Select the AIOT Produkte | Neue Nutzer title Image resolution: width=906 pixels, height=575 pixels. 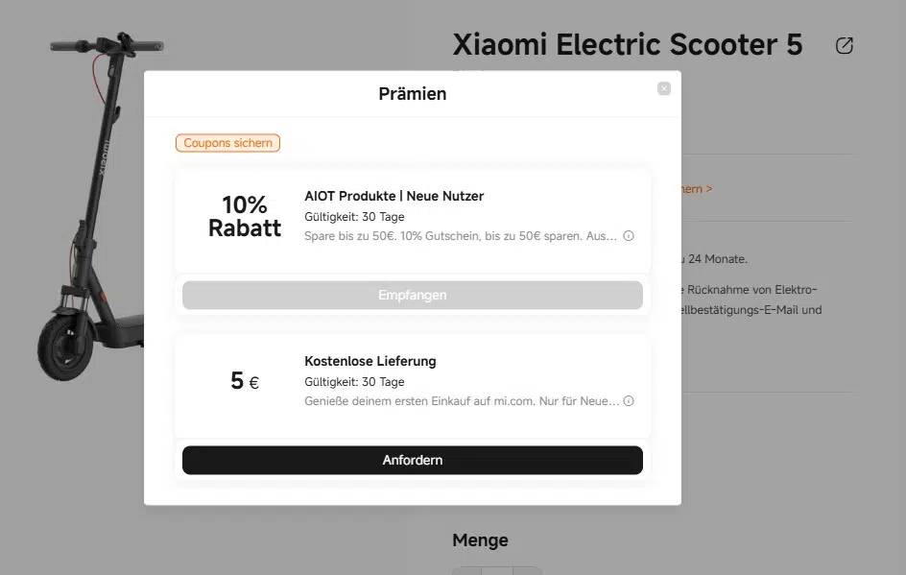click(x=394, y=196)
